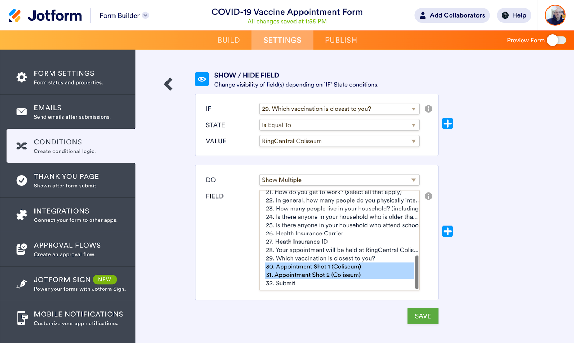Screen dimensions: 574x343
Task: Open the VALUE RingCentral Coliseum dropdown
Action: point(339,141)
